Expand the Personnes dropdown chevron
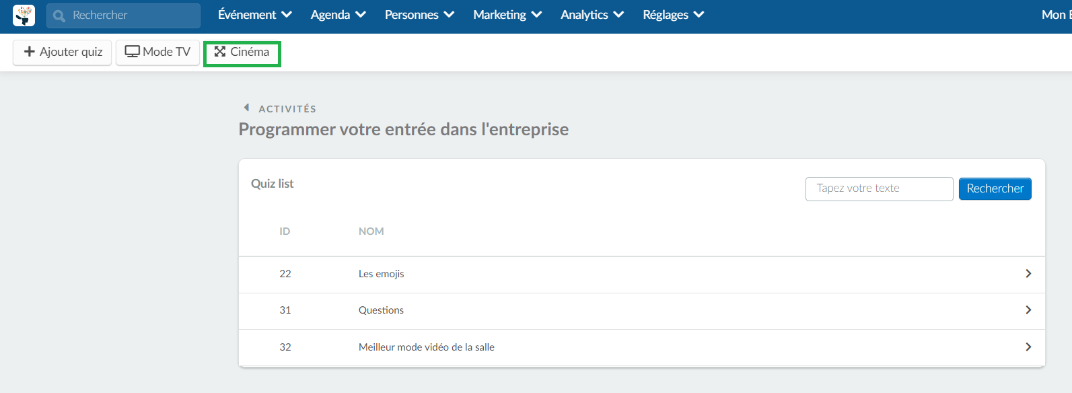The width and height of the screenshot is (1072, 393). coord(449,15)
